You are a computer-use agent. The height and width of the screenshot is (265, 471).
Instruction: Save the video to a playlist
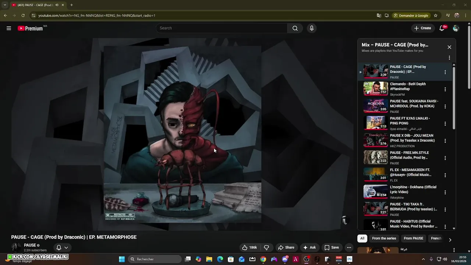(331, 247)
